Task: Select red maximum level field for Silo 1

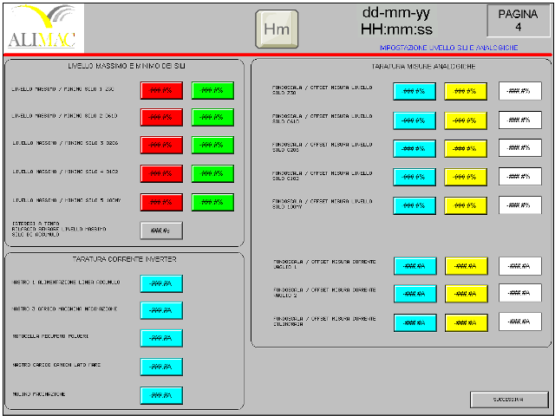Action: (x=161, y=91)
